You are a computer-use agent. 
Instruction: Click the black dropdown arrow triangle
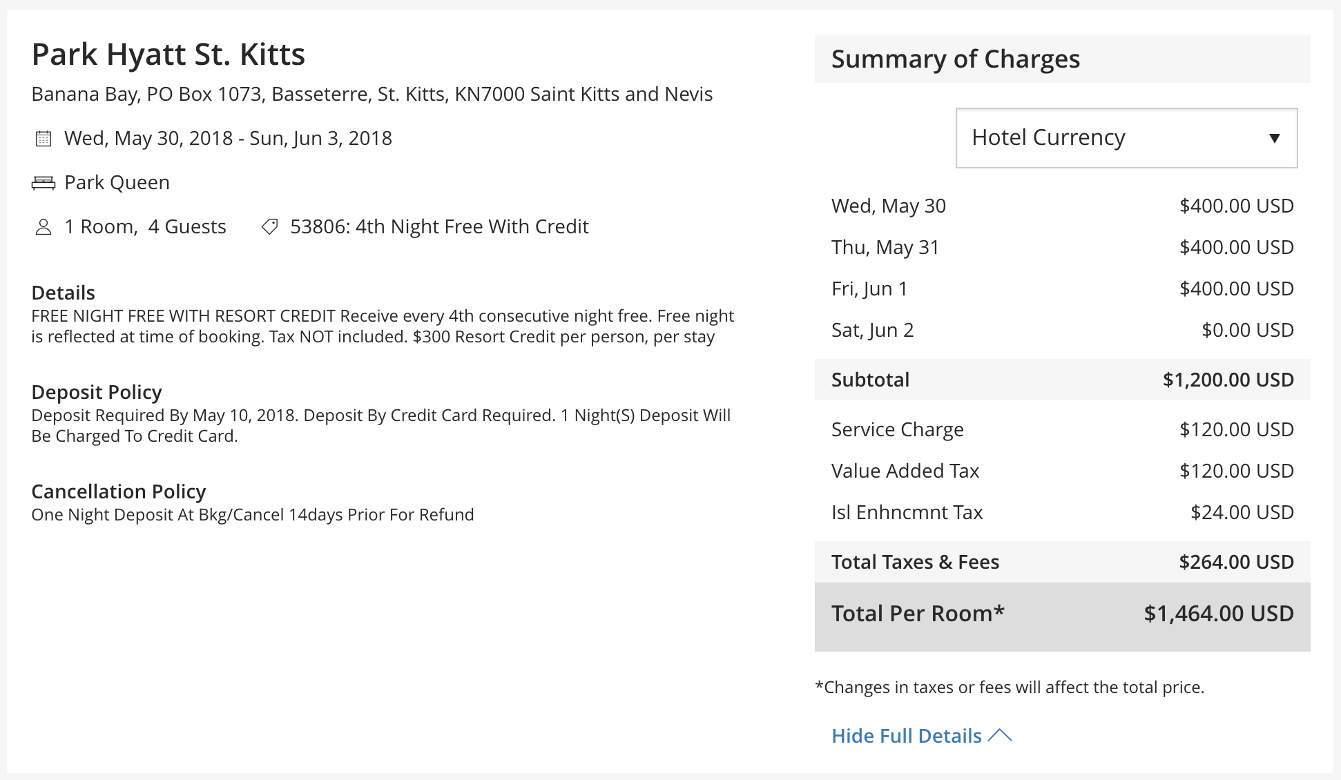(x=1275, y=138)
